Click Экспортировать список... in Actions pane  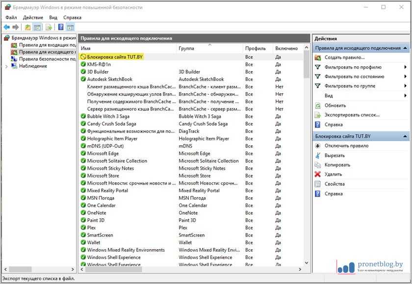(352, 115)
